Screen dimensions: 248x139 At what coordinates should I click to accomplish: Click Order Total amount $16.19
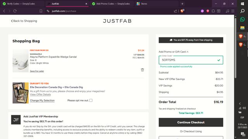tap(219, 102)
